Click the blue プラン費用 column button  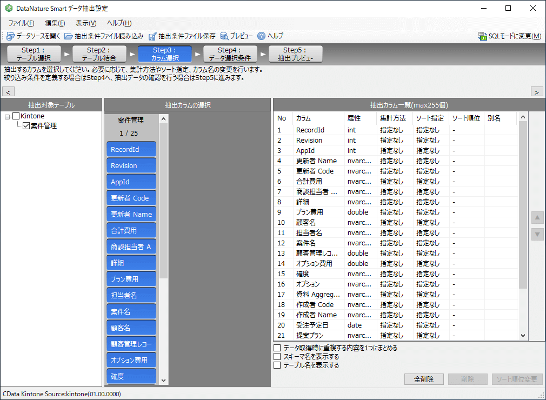point(131,279)
